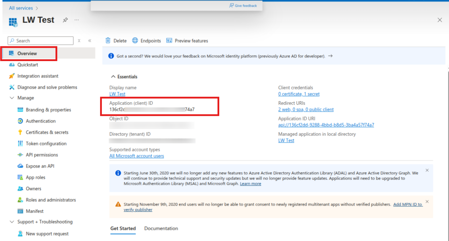
Task: Go to All services breadcrumb
Action: [21, 8]
